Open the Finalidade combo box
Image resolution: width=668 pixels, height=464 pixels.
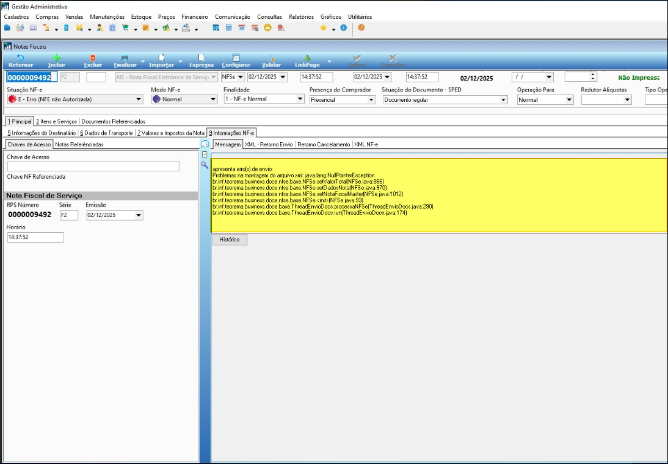click(x=298, y=99)
